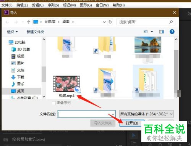Click the search magnifier icon
This screenshot has width=191, height=146.
tap(171, 22)
